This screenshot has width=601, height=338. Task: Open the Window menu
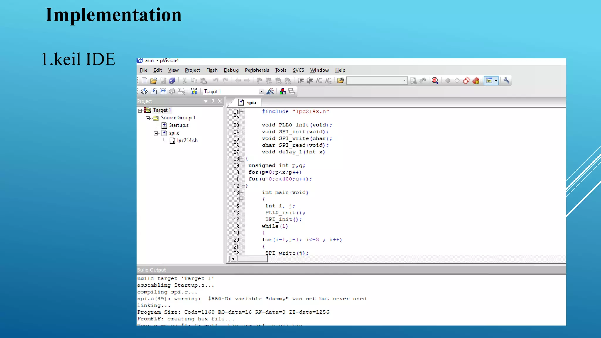click(x=320, y=70)
